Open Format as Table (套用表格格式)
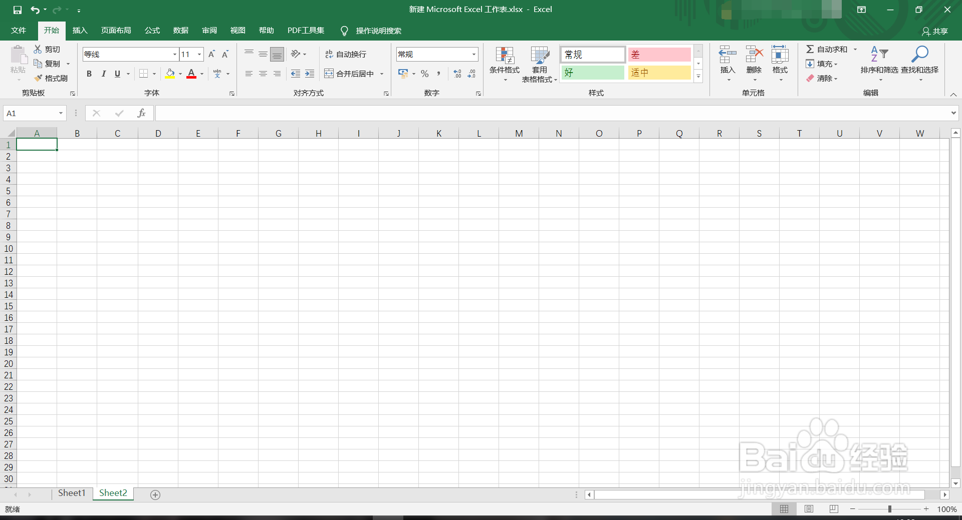This screenshot has width=962, height=520. coord(540,64)
